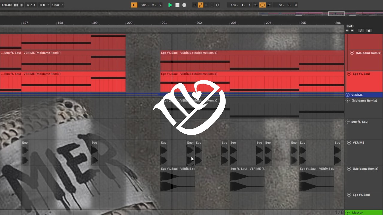This screenshot has height=215, width=383.
Task: Collapse the lower (Moidamz Remix) audio track
Action: click(349, 169)
